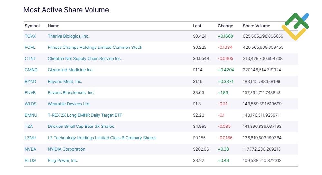
Task: Open Theriva Biologics, Inc. company link
Action: 68,36
